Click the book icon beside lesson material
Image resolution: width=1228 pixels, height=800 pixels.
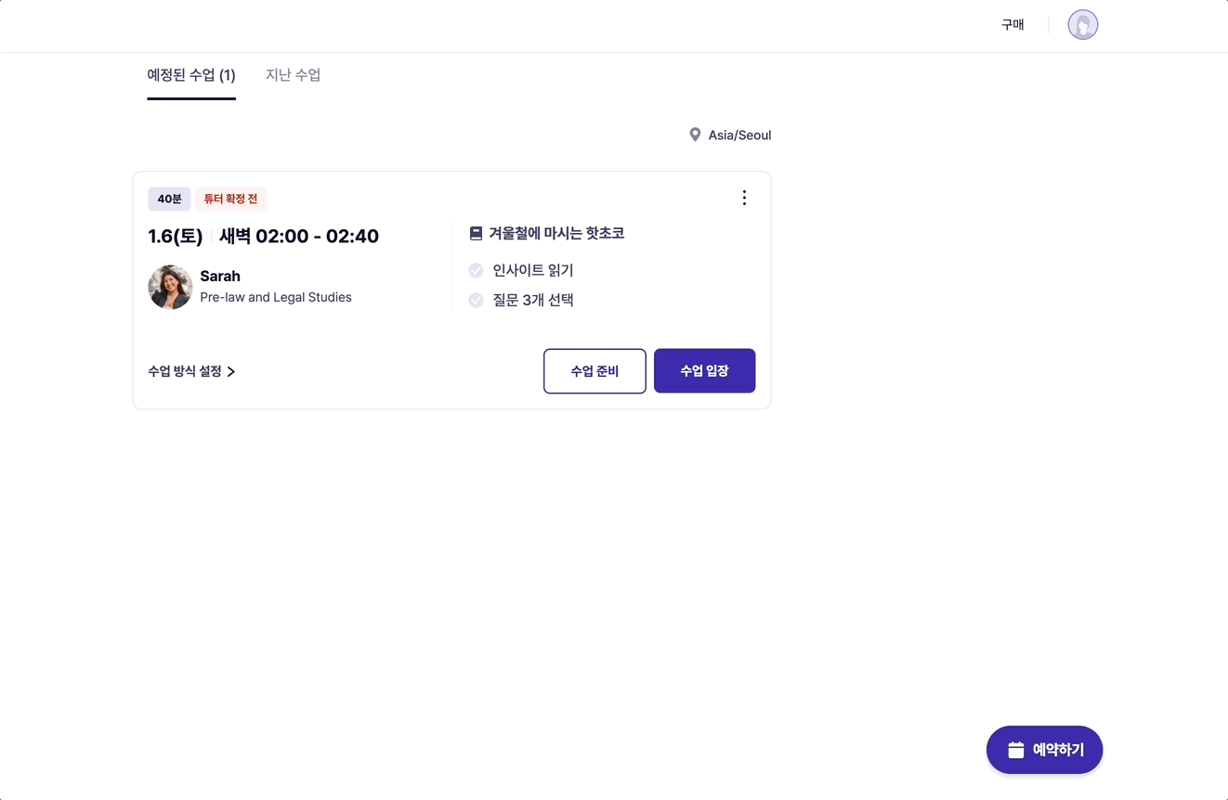[x=476, y=234]
